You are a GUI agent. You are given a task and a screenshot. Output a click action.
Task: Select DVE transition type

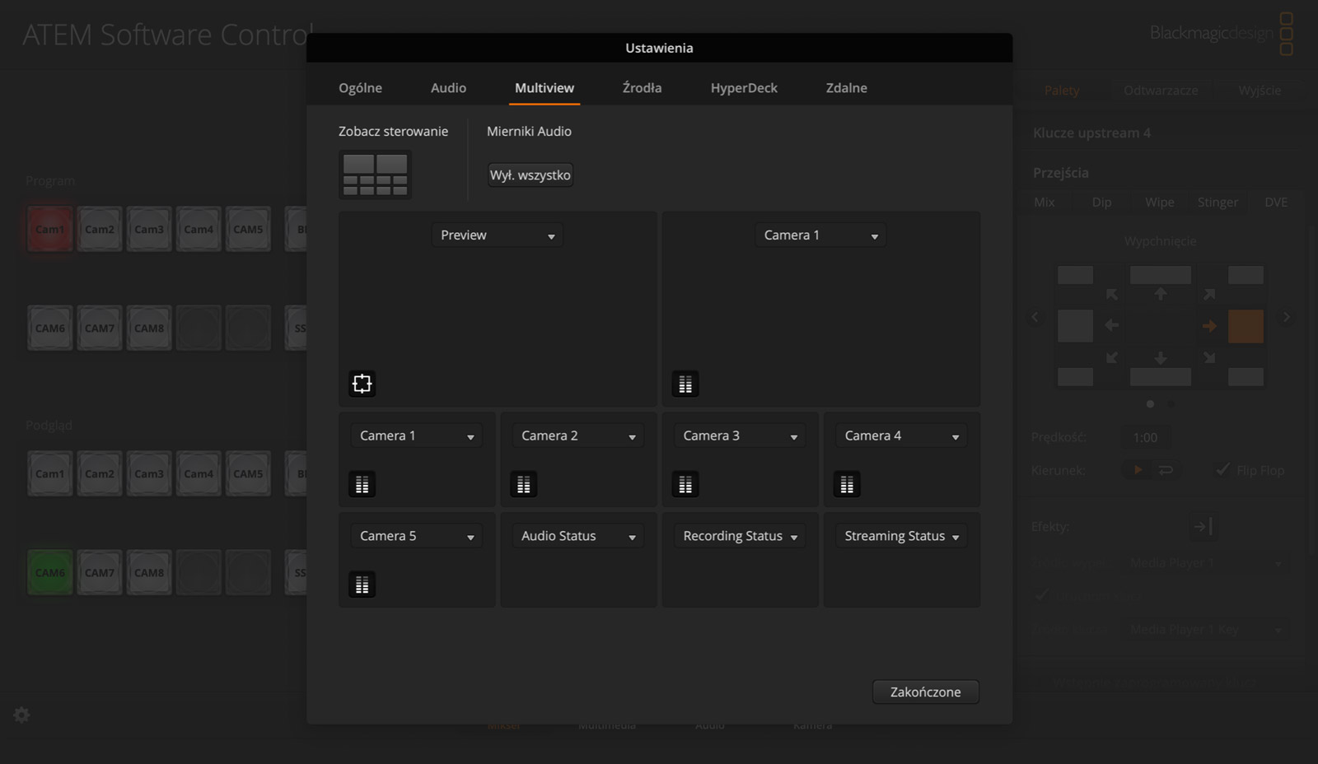[x=1276, y=203]
